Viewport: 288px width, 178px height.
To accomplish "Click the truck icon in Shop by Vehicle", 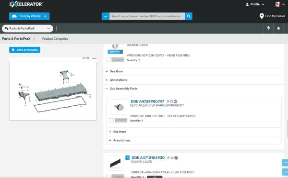I will 14,16.
